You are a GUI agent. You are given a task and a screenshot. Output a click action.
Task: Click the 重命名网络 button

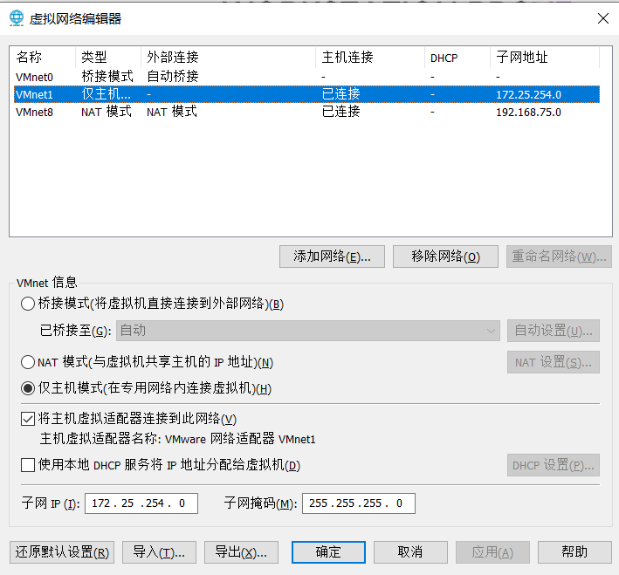(559, 257)
